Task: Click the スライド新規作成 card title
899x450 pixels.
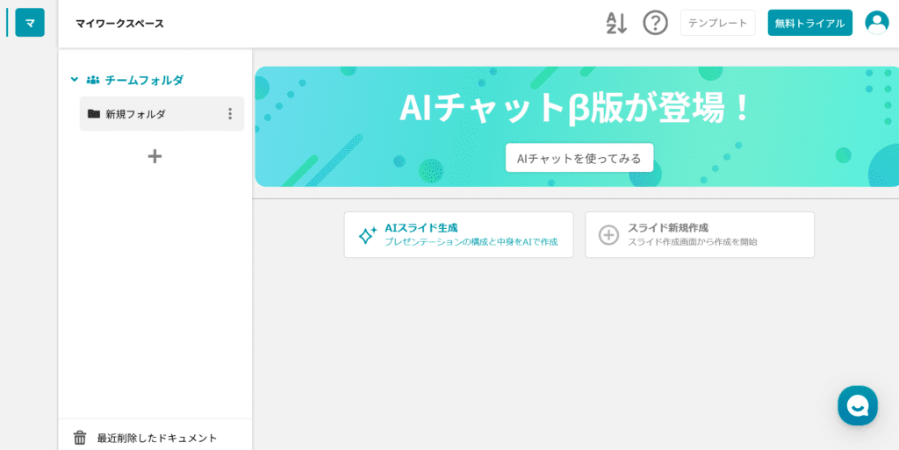Action: (x=667, y=228)
